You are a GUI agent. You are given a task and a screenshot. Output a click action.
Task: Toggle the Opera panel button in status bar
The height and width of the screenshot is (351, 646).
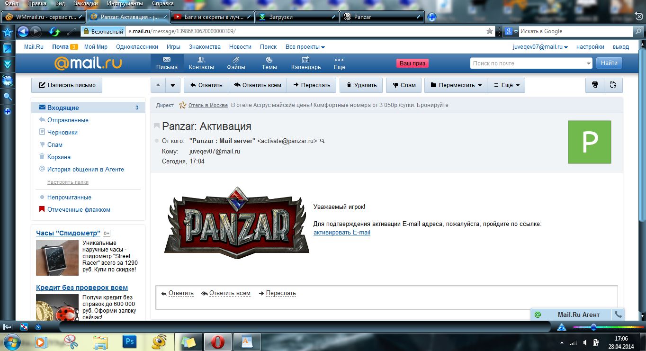point(8,327)
